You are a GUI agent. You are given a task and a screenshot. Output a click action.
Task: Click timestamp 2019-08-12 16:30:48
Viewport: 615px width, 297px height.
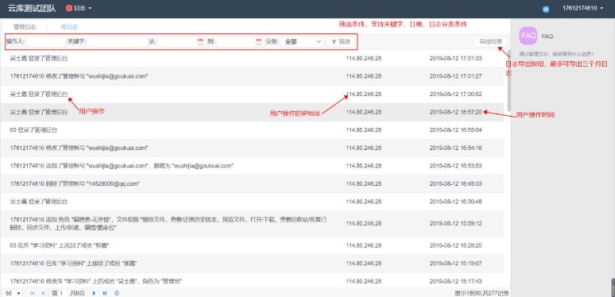455,202
